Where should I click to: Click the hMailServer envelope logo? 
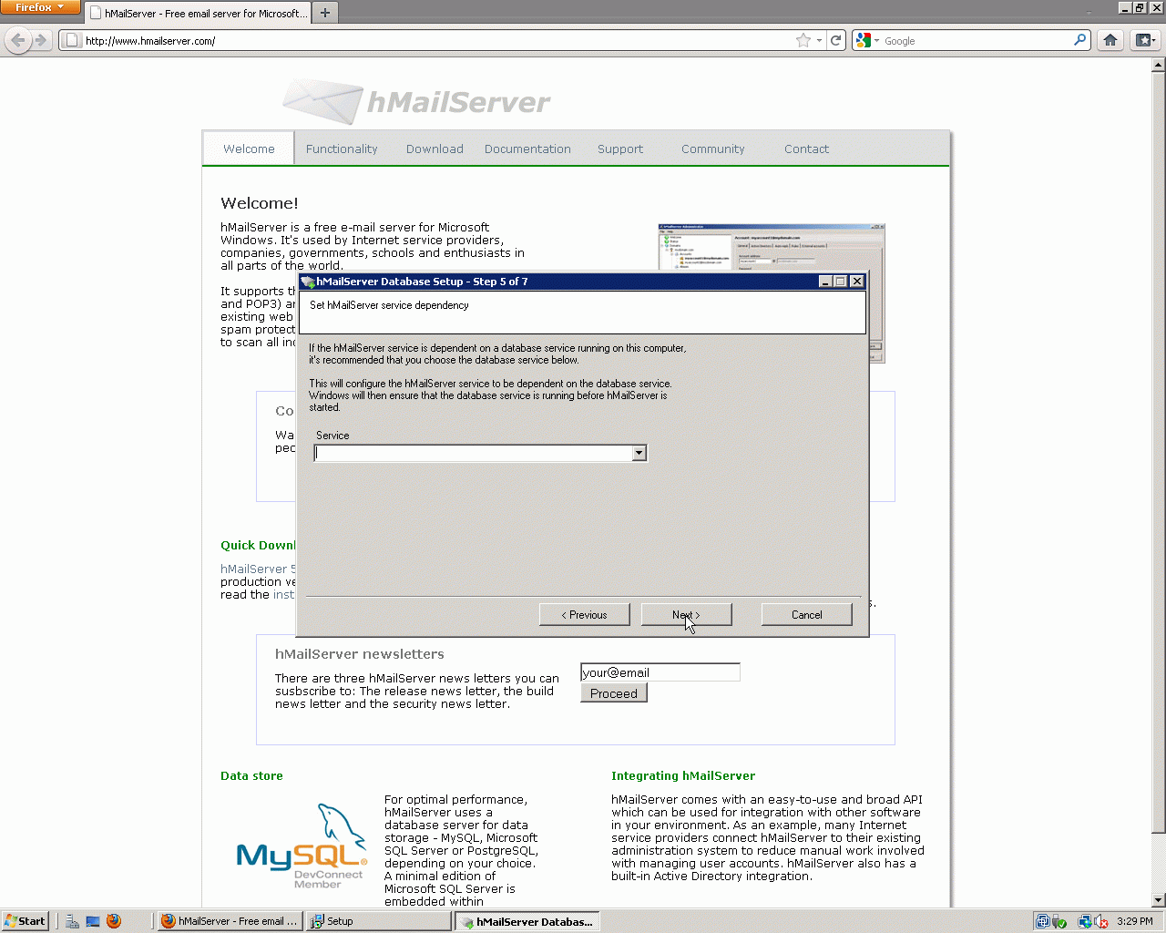tap(322, 100)
